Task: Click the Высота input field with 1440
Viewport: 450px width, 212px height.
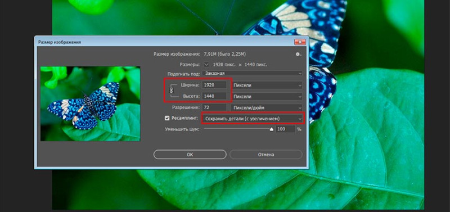Action: (214, 96)
